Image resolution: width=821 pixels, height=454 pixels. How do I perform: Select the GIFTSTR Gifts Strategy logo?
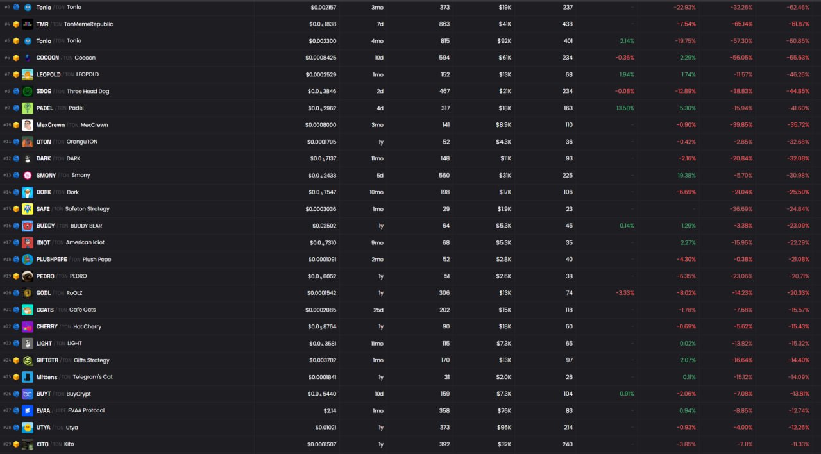click(x=28, y=360)
